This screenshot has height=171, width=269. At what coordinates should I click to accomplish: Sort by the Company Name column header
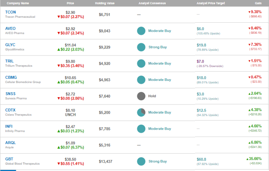coord(18,3)
